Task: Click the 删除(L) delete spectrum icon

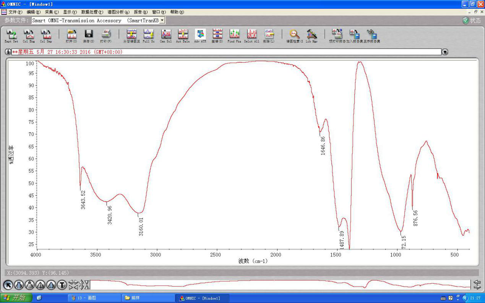Action: pyautogui.click(x=269, y=36)
